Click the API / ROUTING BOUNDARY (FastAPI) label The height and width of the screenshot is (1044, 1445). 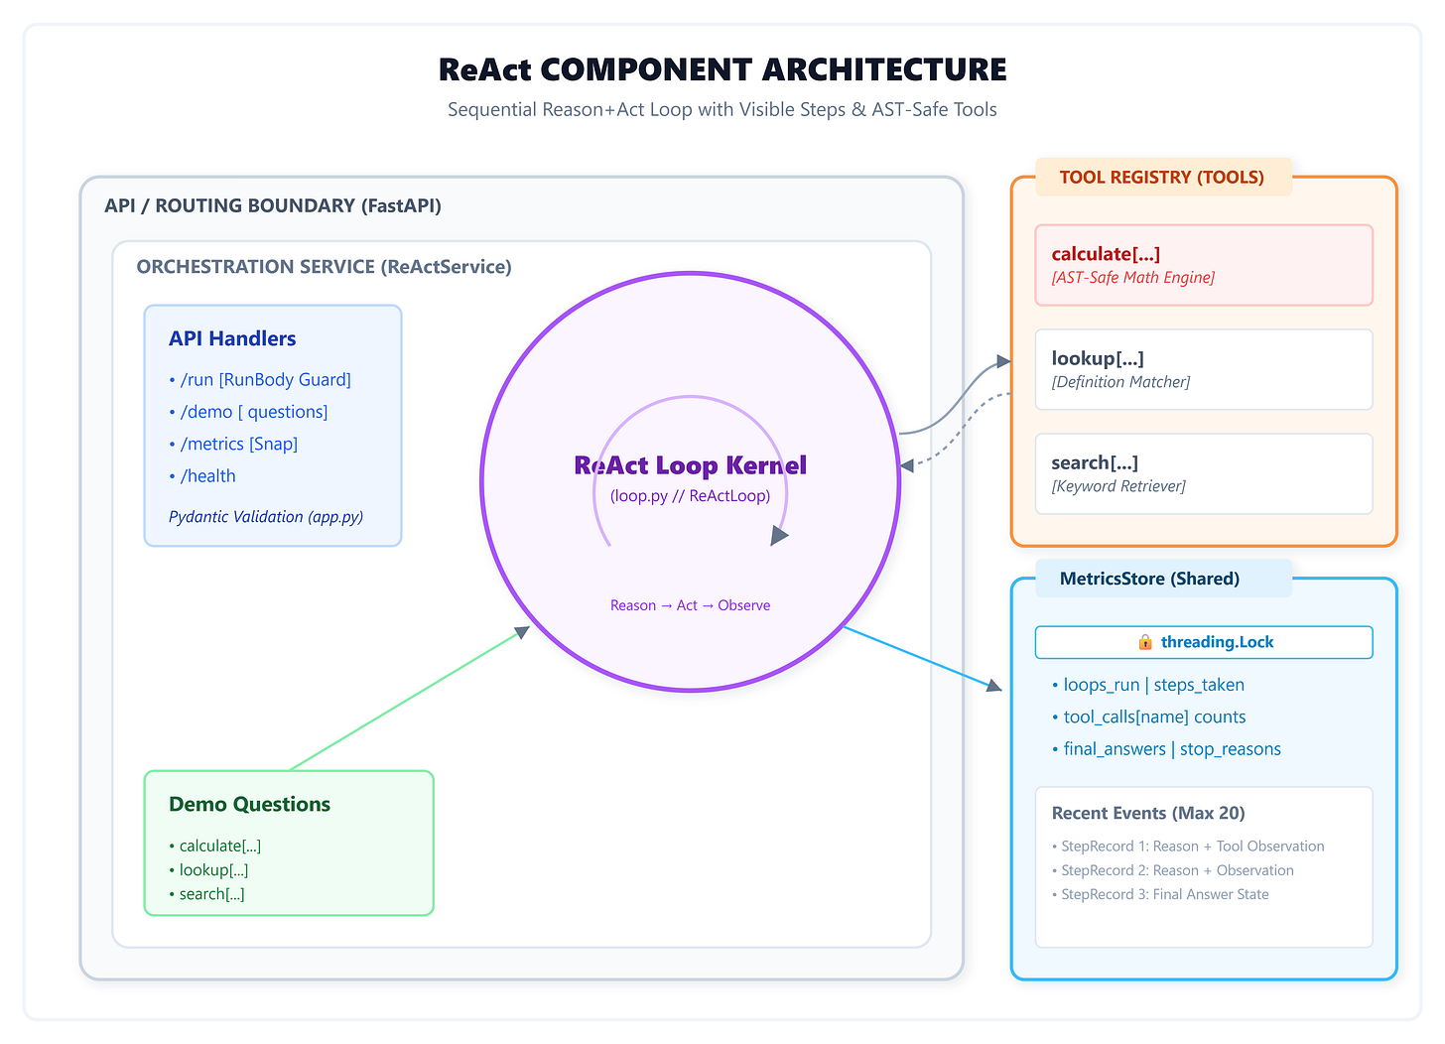[x=273, y=205]
